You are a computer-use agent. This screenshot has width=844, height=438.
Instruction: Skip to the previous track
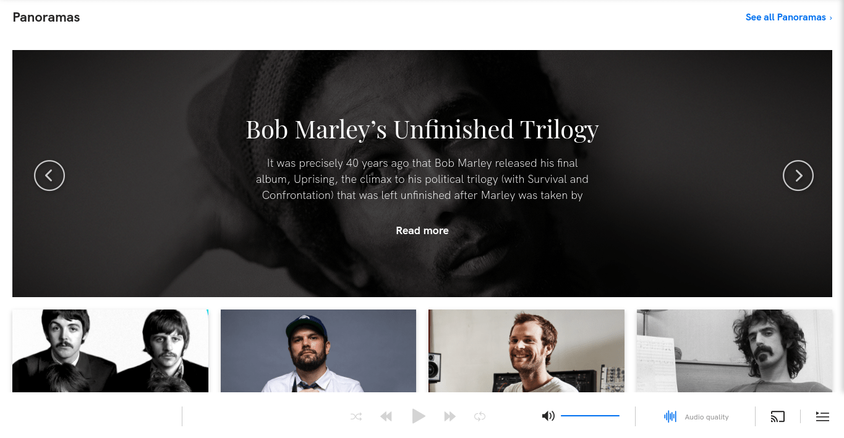coord(386,416)
